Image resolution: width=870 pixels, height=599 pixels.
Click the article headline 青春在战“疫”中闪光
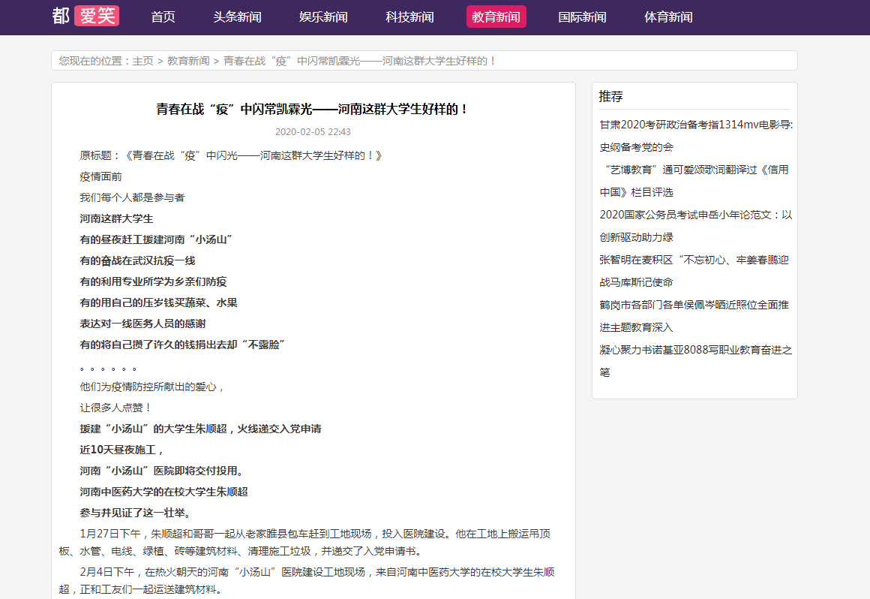tap(313, 110)
